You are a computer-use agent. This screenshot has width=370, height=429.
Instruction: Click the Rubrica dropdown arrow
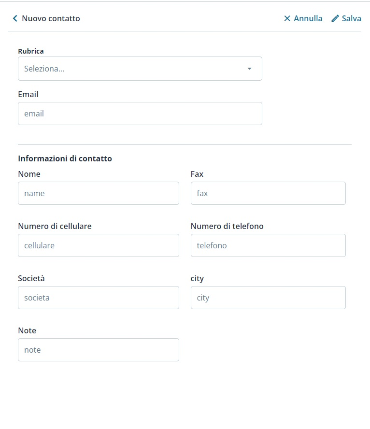[x=249, y=69]
